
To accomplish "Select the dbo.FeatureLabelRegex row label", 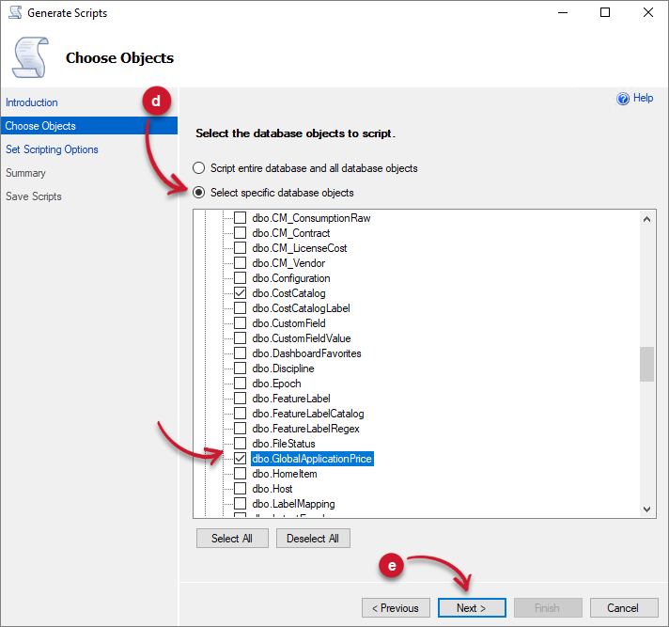I will 305,429.
